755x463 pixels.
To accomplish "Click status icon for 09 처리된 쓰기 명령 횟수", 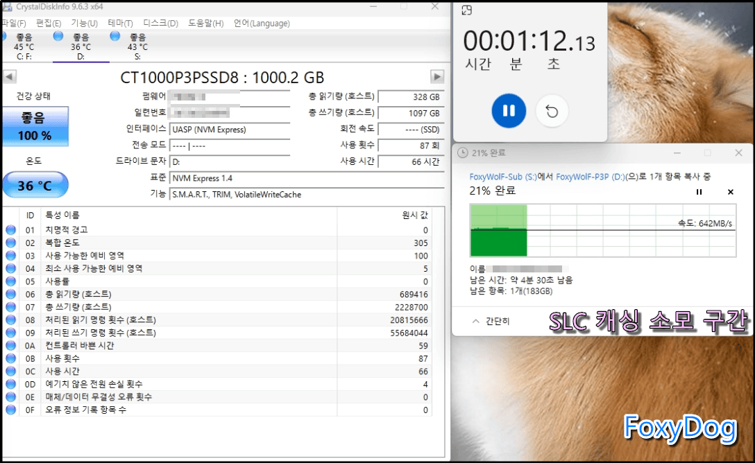I will (10, 332).
